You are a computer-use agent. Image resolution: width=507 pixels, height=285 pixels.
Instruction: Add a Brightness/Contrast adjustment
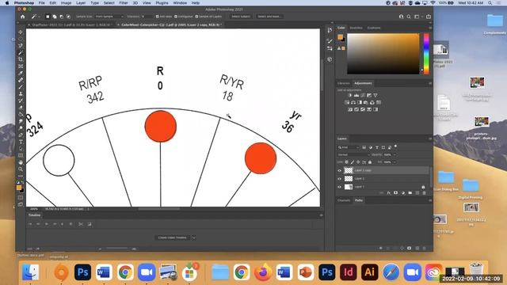pos(350,95)
